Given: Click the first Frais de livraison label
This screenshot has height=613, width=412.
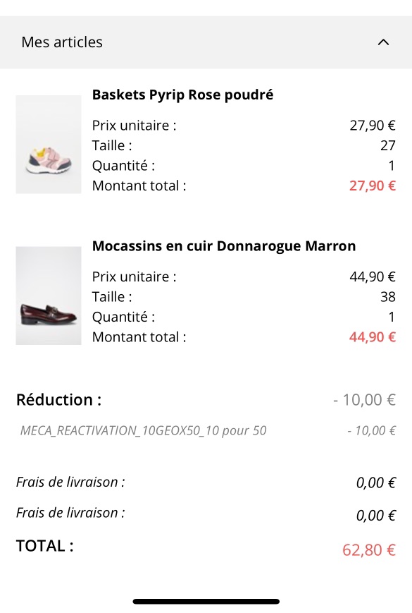Looking at the screenshot, I should [70, 482].
